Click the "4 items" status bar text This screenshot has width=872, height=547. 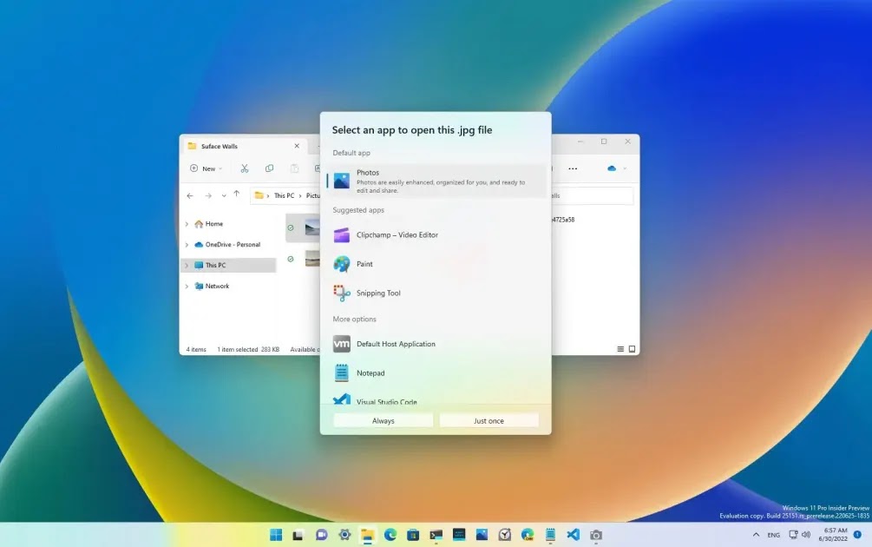[x=196, y=349]
